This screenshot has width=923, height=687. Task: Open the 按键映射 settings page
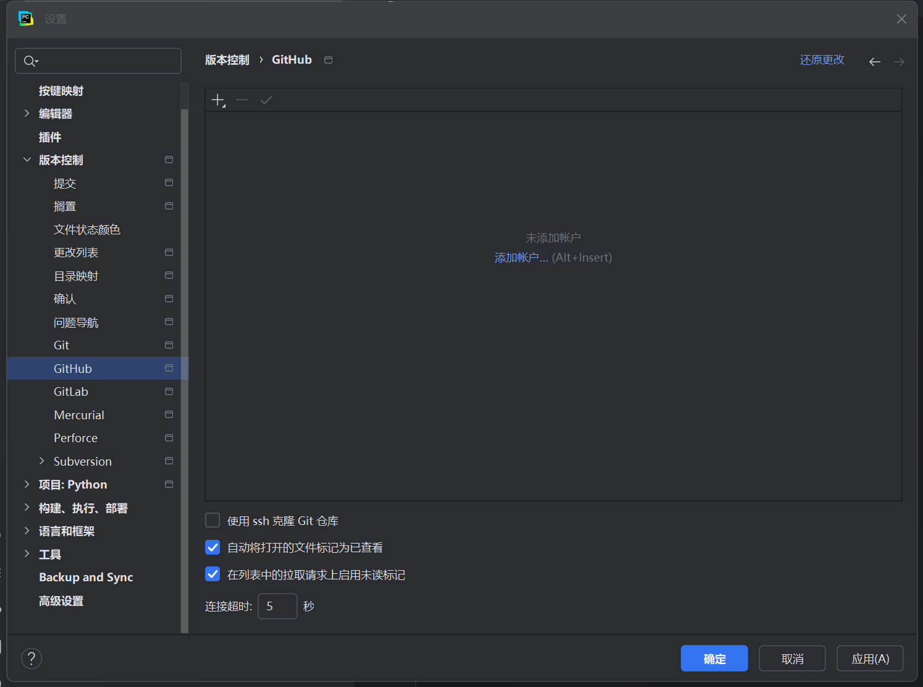[x=61, y=91]
